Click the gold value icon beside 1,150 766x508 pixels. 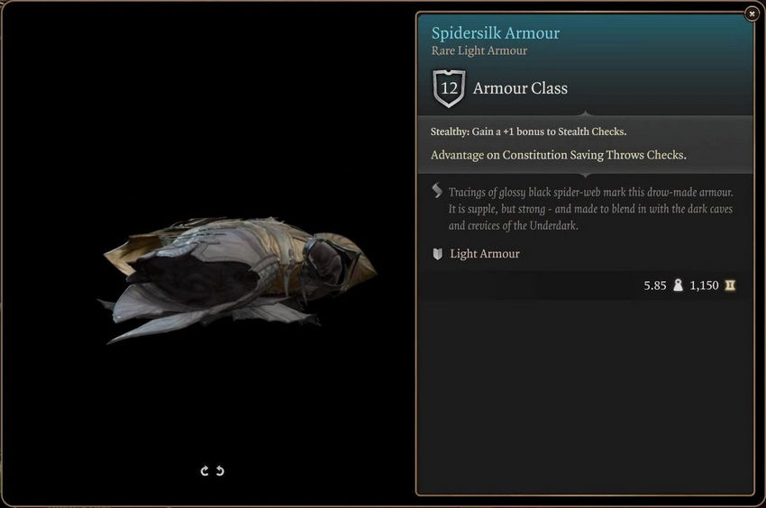(730, 286)
